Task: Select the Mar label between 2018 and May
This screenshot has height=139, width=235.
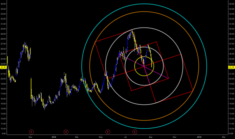Action: [77, 137]
